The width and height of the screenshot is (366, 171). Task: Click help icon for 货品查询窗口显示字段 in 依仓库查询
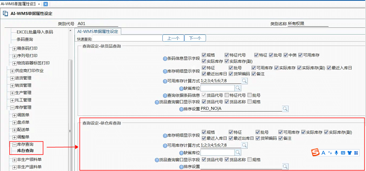(157, 160)
